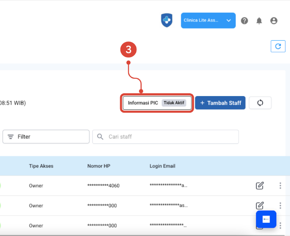Image resolution: width=290 pixels, height=236 pixels.
Task: Open the three-dot menu in second row
Action: 280,205
